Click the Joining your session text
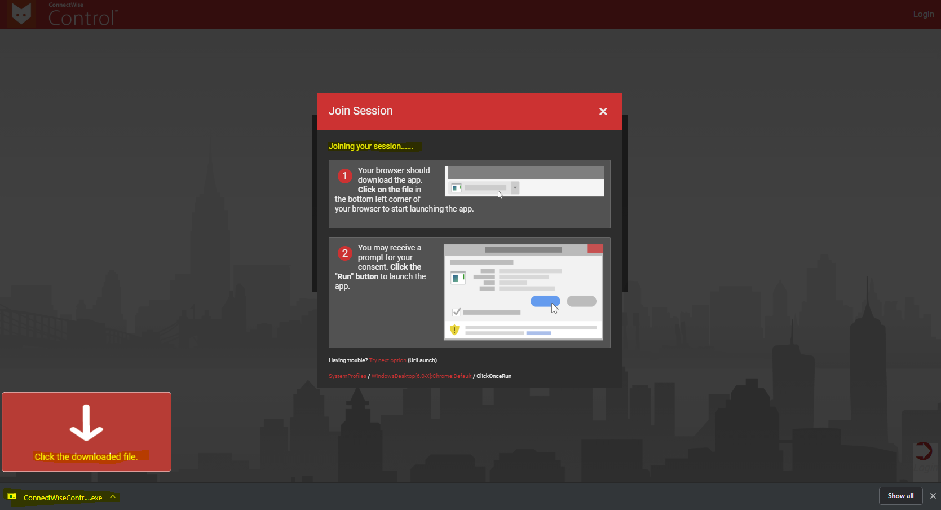941x510 pixels. [x=370, y=146]
